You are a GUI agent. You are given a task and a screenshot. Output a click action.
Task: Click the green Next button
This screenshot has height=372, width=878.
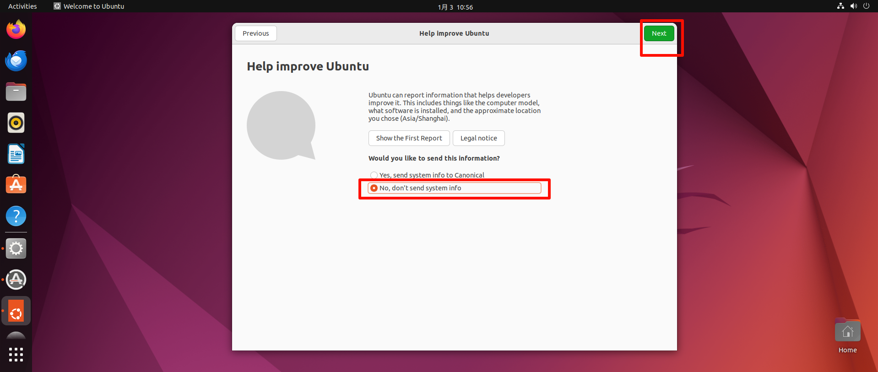coord(659,33)
